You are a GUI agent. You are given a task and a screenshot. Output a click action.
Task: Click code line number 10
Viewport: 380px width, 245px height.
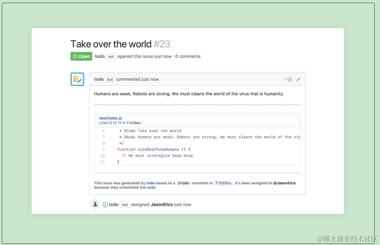pos(103,156)
